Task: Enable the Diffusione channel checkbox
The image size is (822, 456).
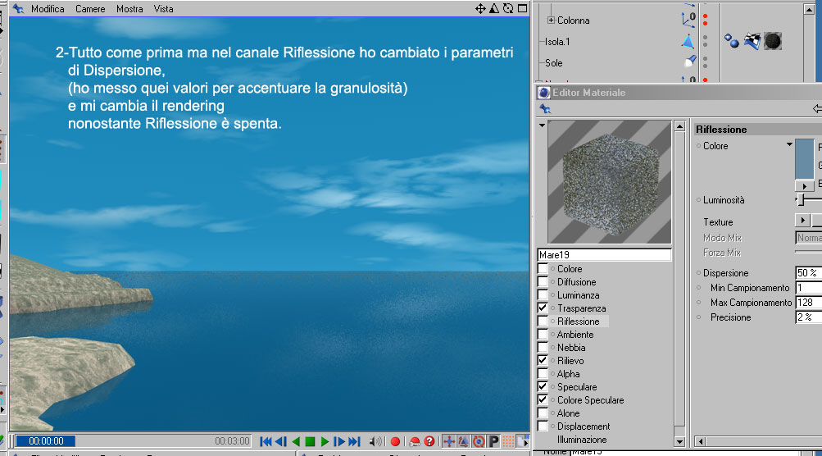Action: click(543, 282)
